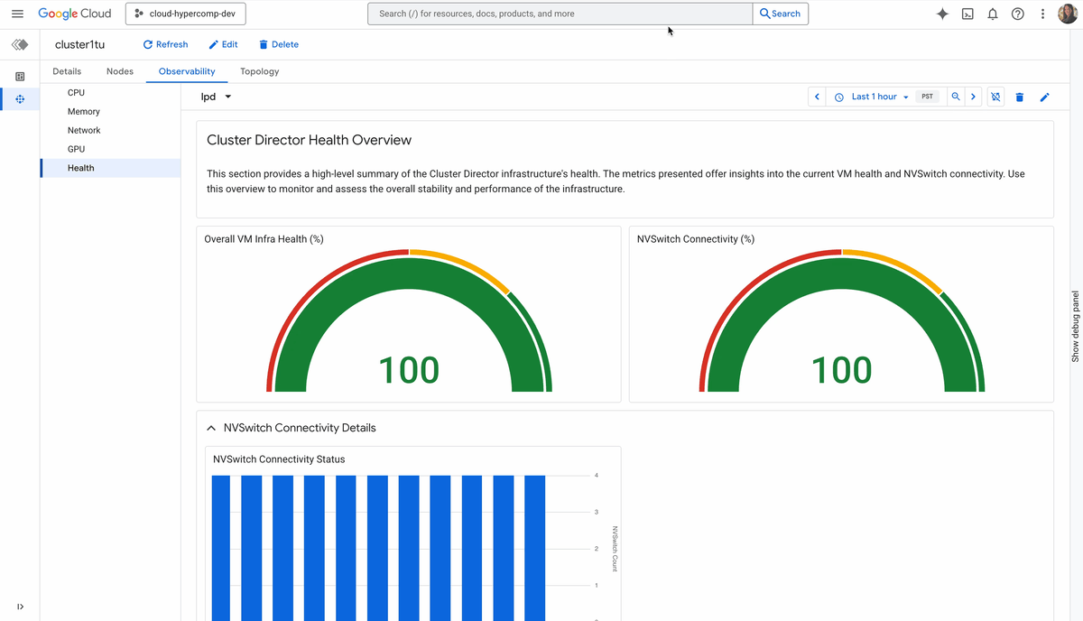Open the help question mark menu
1083x621 pixels.
click(x=1018, y=14)
